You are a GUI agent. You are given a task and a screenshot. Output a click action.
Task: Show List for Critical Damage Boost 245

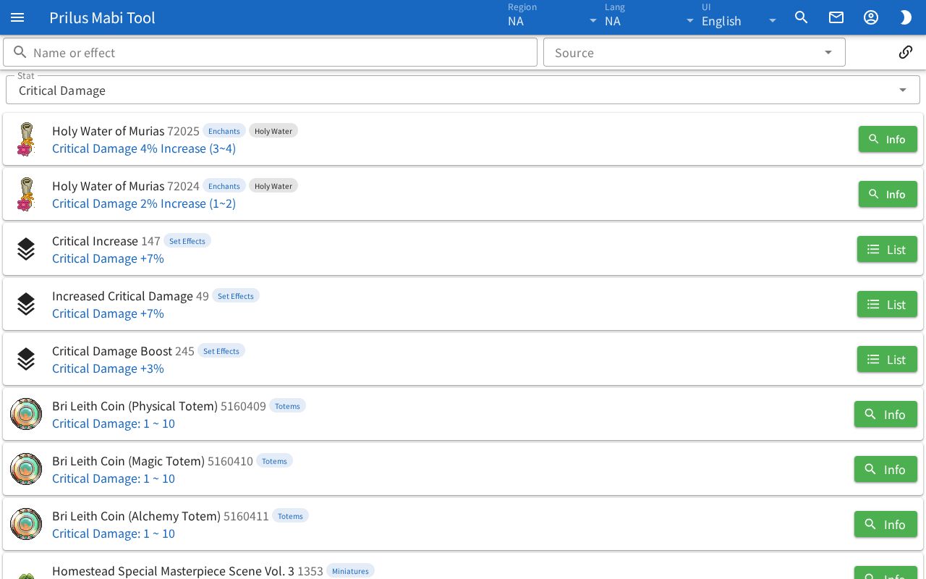tap(887, 359)
